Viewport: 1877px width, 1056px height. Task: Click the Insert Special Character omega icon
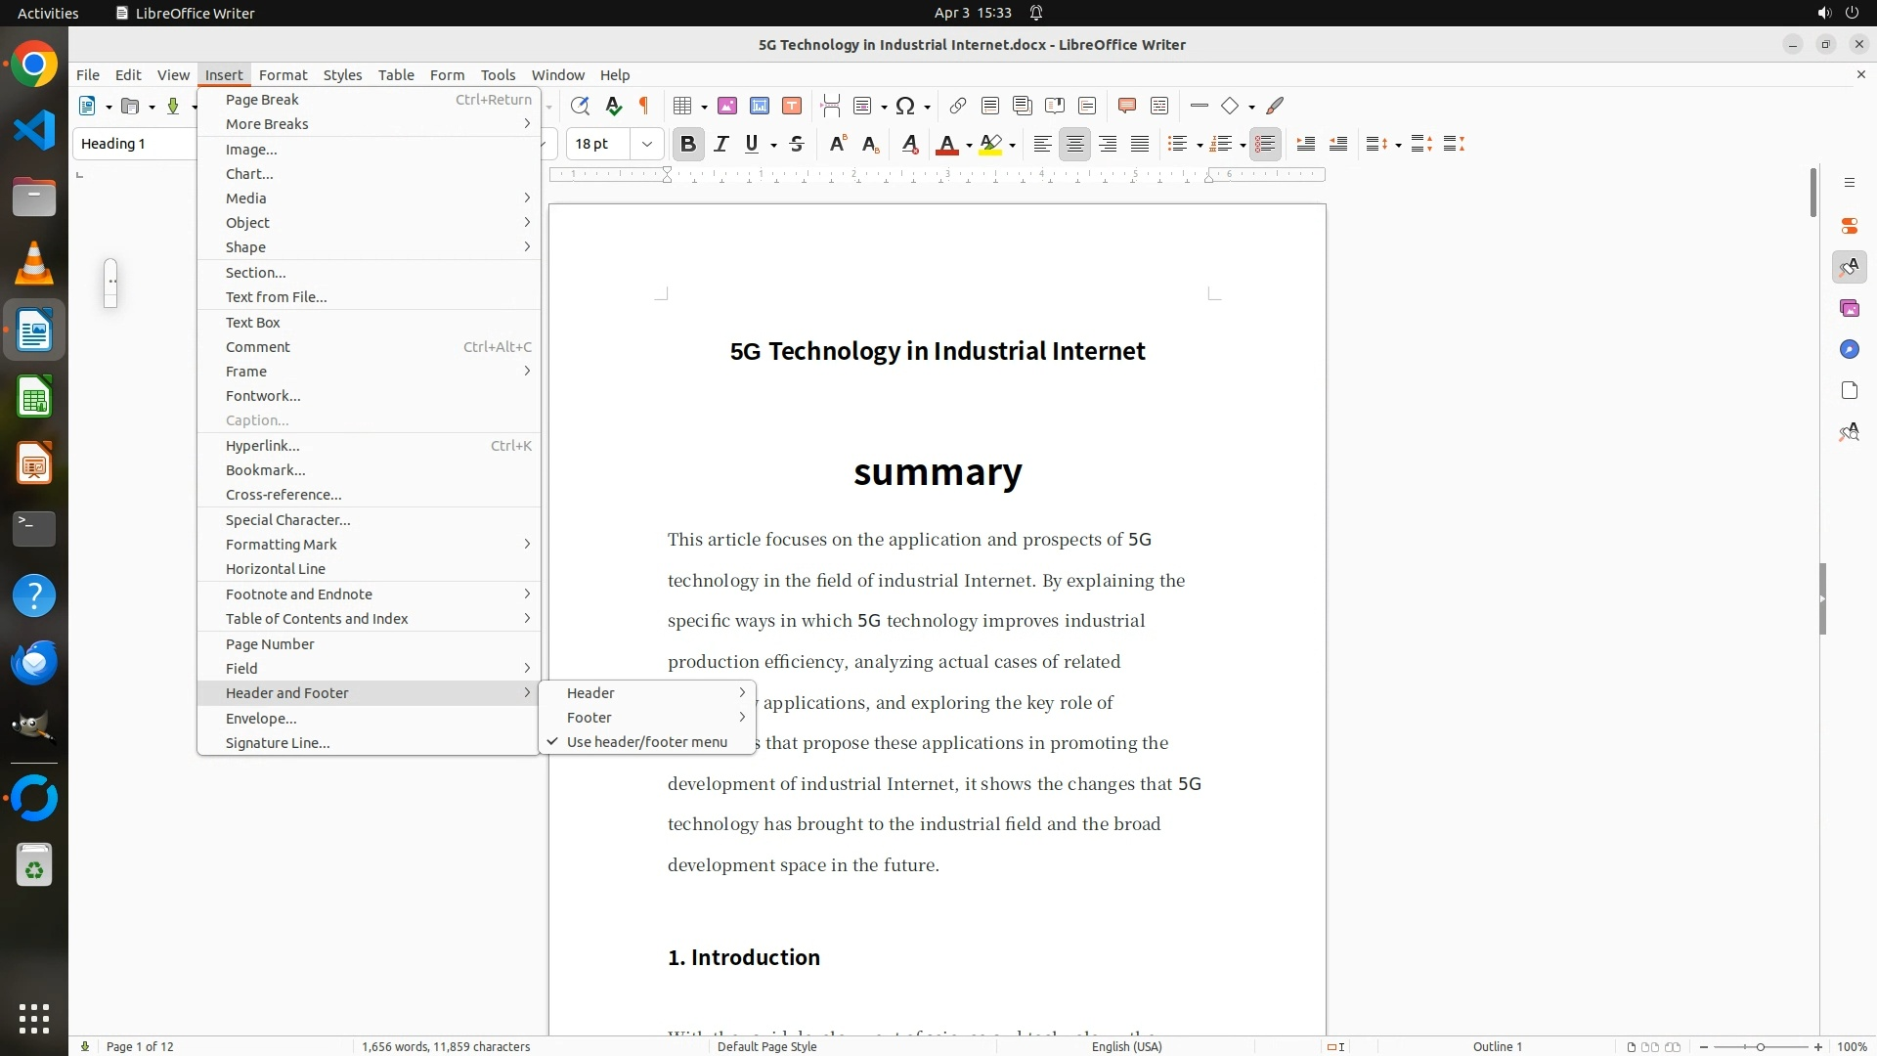(x=905, y=106)
